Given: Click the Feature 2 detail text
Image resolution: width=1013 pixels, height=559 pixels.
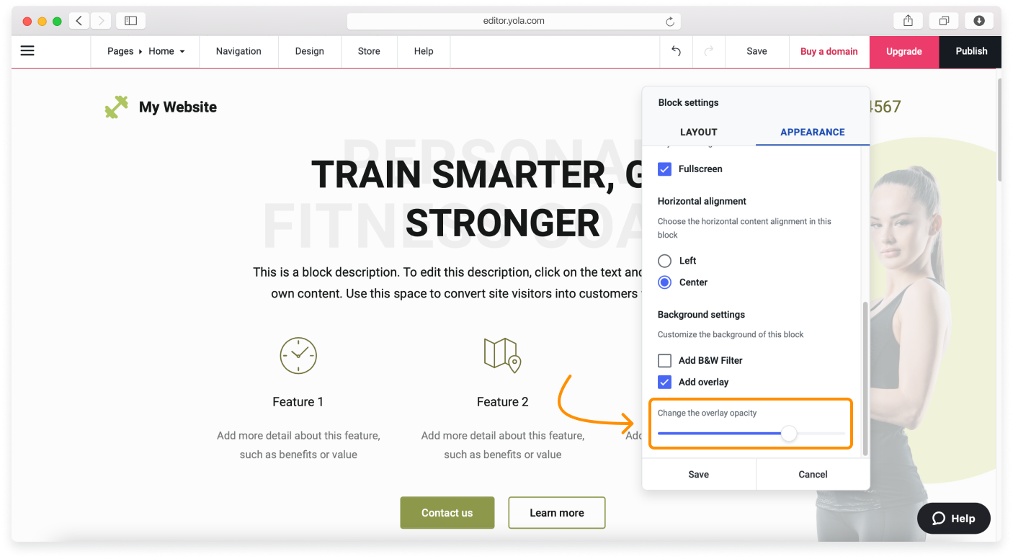Looking at the screenshot, I should (503, 445).
